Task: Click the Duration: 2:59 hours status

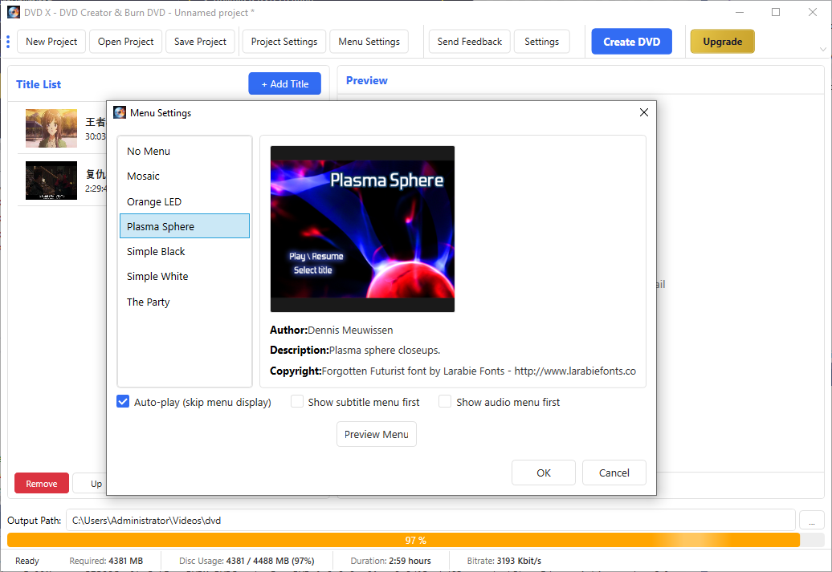Action: [x=390, y=560]
